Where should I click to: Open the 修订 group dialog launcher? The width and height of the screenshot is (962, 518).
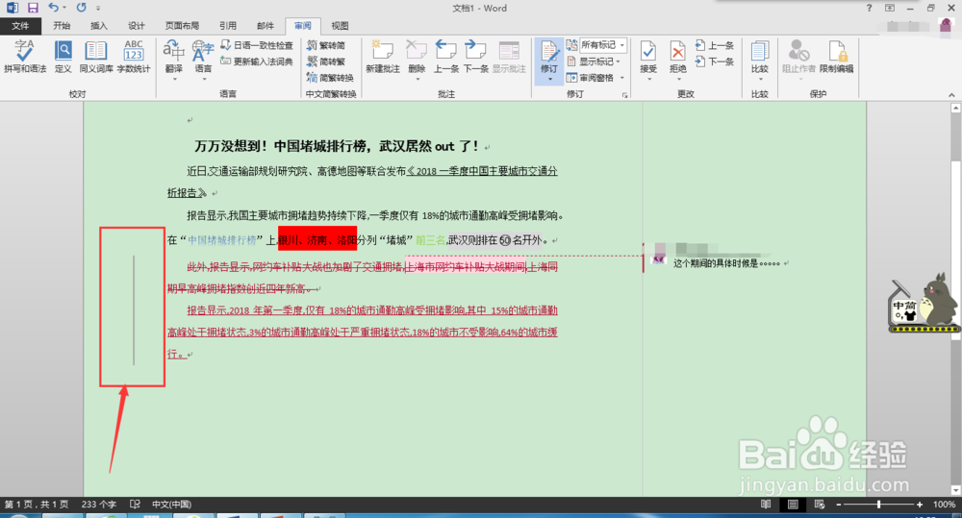(624, 95)
